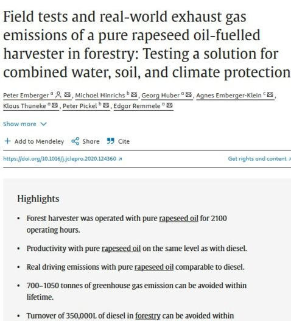Click the quotation marks Cite icon
This screenshot has height=321, width=291.
coord(111,141)
